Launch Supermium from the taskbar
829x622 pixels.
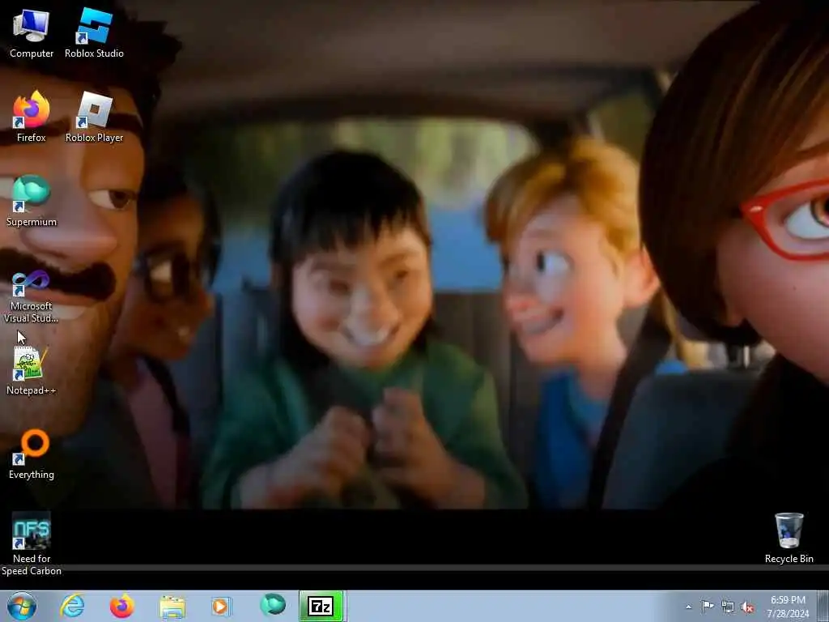coord(272,606)
